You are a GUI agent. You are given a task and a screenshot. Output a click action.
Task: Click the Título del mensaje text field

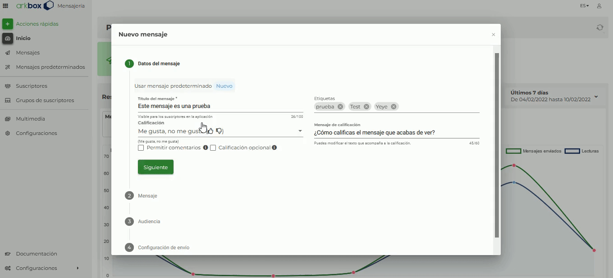(220, 106)
